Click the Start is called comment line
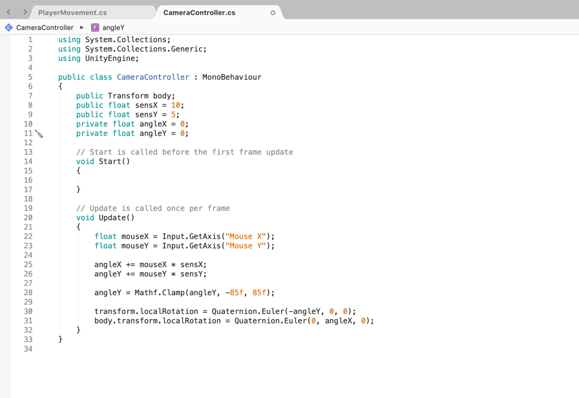Screen dimensions: 579x398 [184, 152]
